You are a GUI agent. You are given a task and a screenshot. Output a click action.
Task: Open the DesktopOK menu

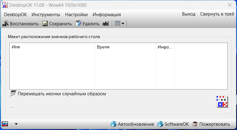pos(15,15)
